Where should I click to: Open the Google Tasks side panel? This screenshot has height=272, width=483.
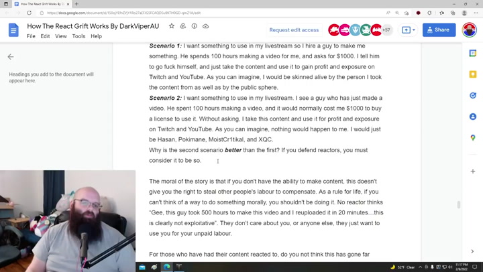point(472,95)
